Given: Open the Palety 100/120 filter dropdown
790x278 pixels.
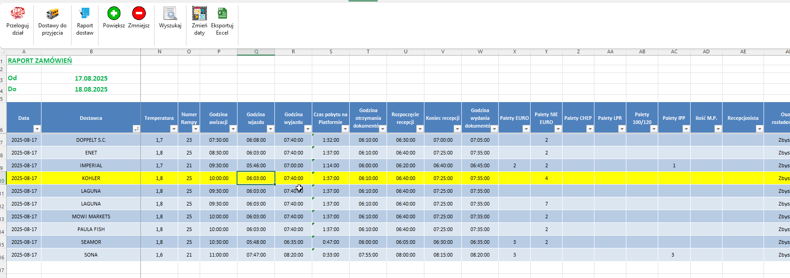Looking at the screenshot, I should pyautogui.click(x=654, y=129).
